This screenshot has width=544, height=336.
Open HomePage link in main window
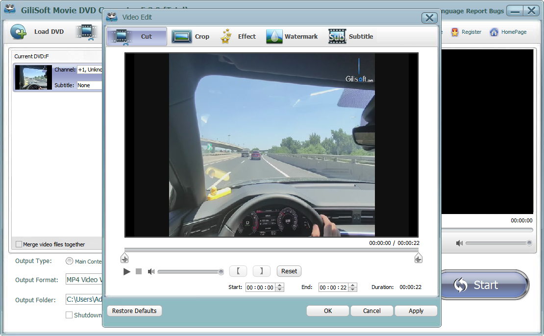coord(509,32)
